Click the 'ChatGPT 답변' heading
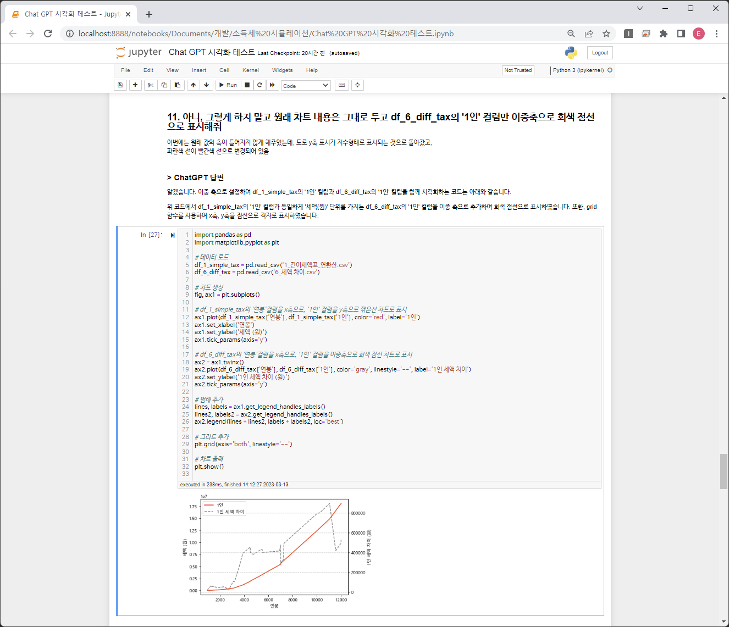This screenshot has height=627, width=729. 195,177
